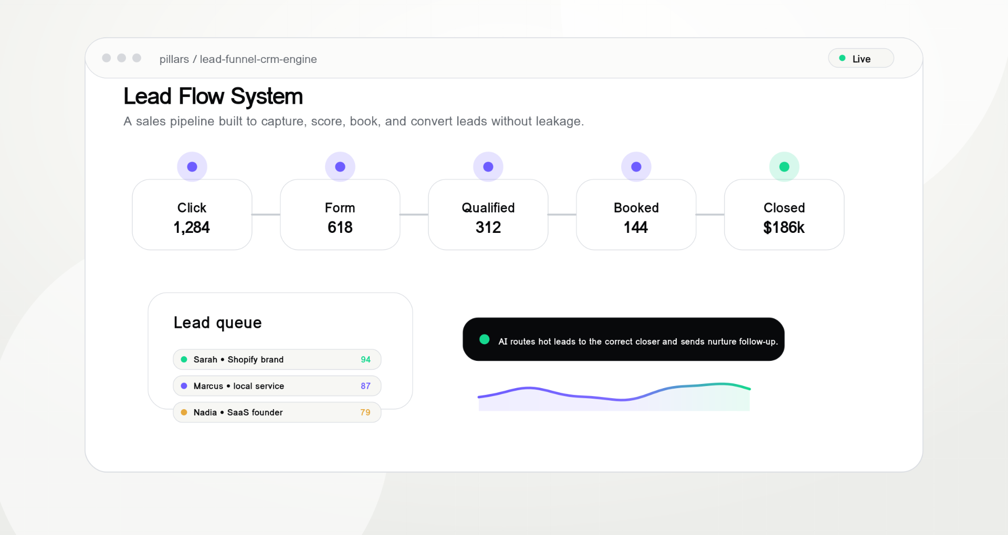Click the first gray window control dot
The image size is (1008, 535).
pos(107,58)
